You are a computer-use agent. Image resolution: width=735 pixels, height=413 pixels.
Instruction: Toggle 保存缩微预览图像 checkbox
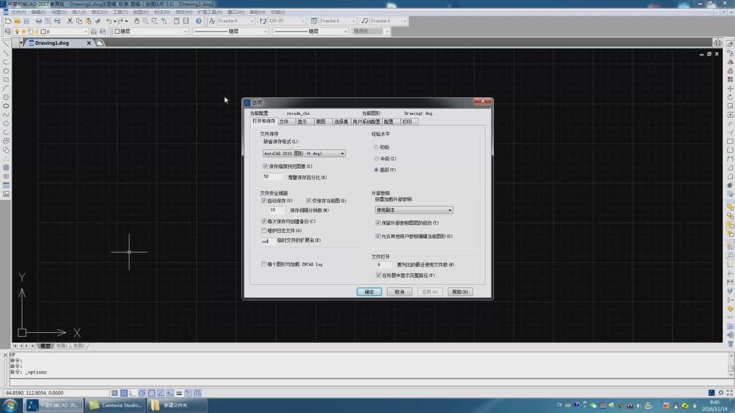pyautogui.click(x=265, y=166)
